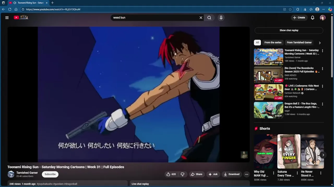
Task: View site information lock icon
Action: (23, 9)
